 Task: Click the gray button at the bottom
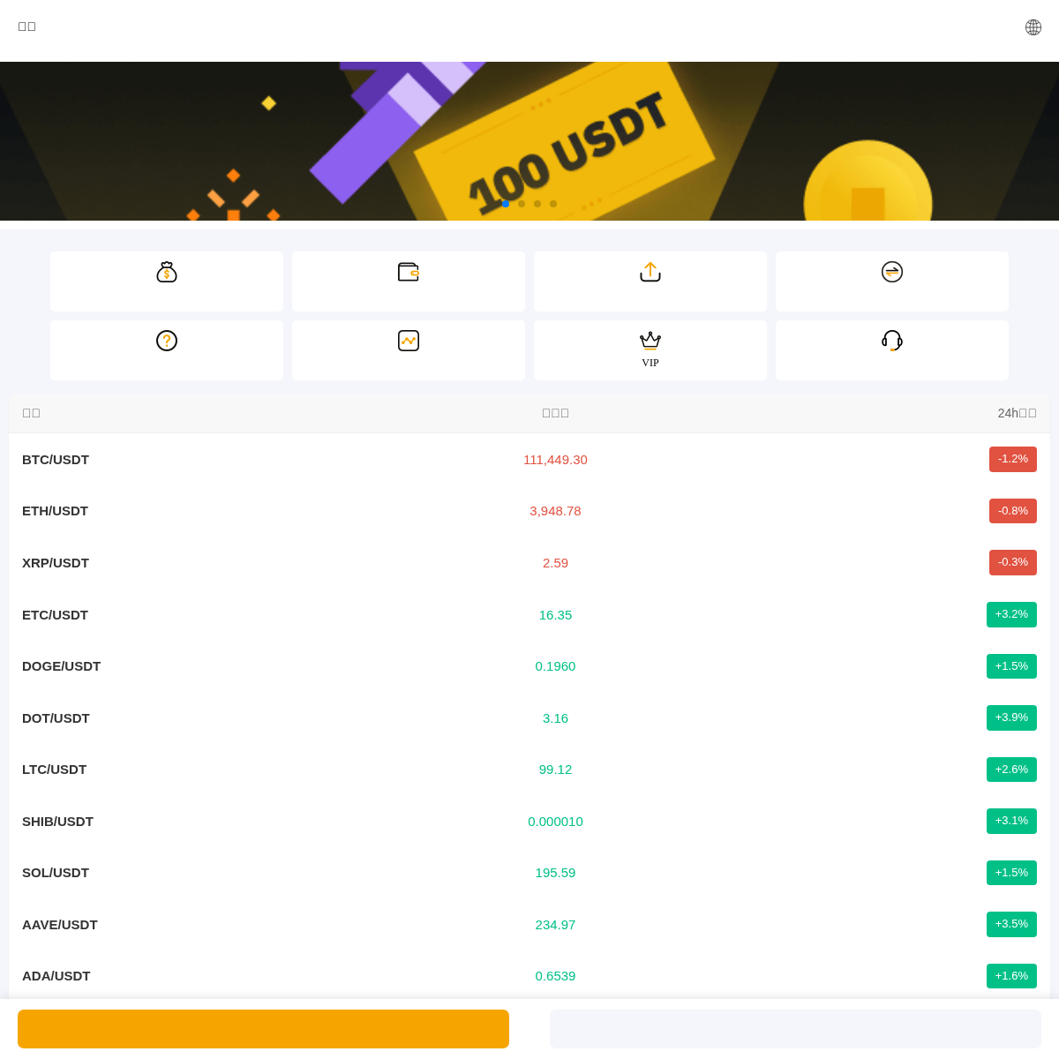(795, 1029)
